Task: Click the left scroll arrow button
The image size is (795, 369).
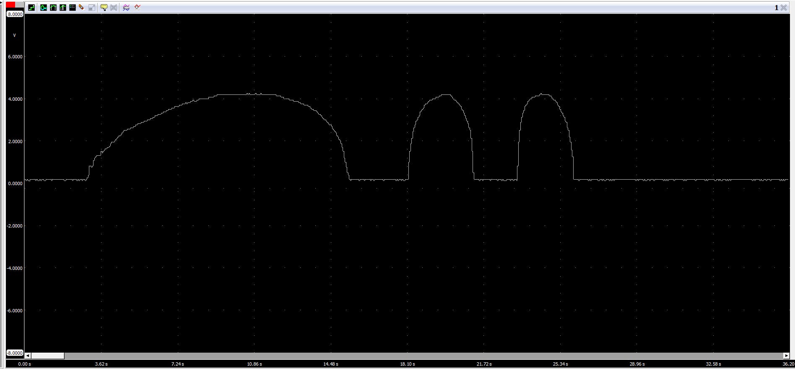Action: (x=28, y=356)
